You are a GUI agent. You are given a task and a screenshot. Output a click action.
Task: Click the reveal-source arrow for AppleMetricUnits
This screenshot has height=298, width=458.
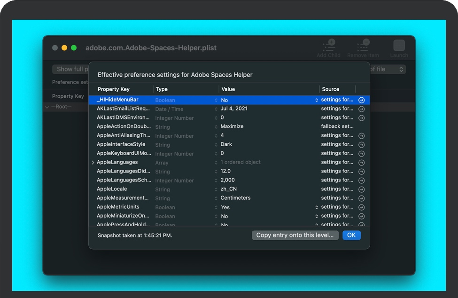[x=361, y=207]
